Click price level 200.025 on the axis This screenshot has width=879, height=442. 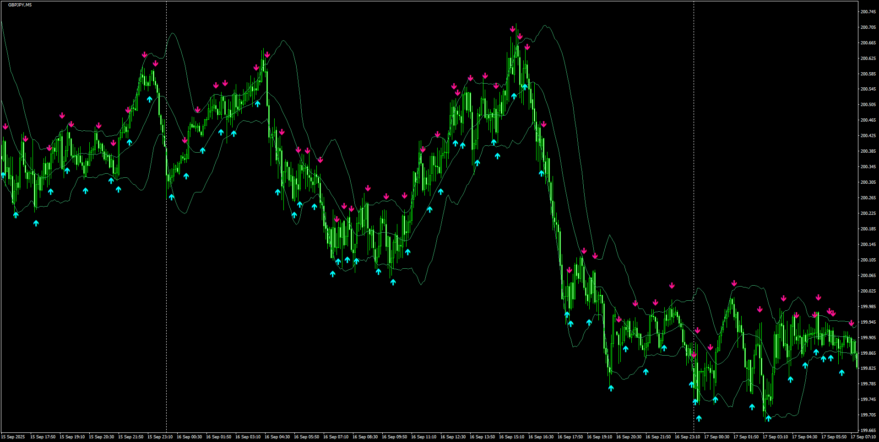(x=868, y=291)
